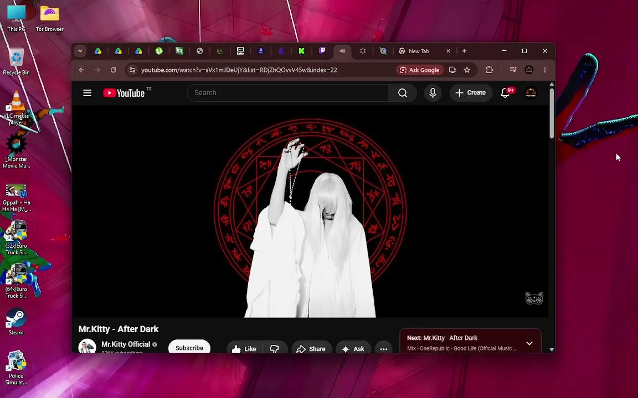Open Mr.Kitty Official channel name link

pos(126,344)
